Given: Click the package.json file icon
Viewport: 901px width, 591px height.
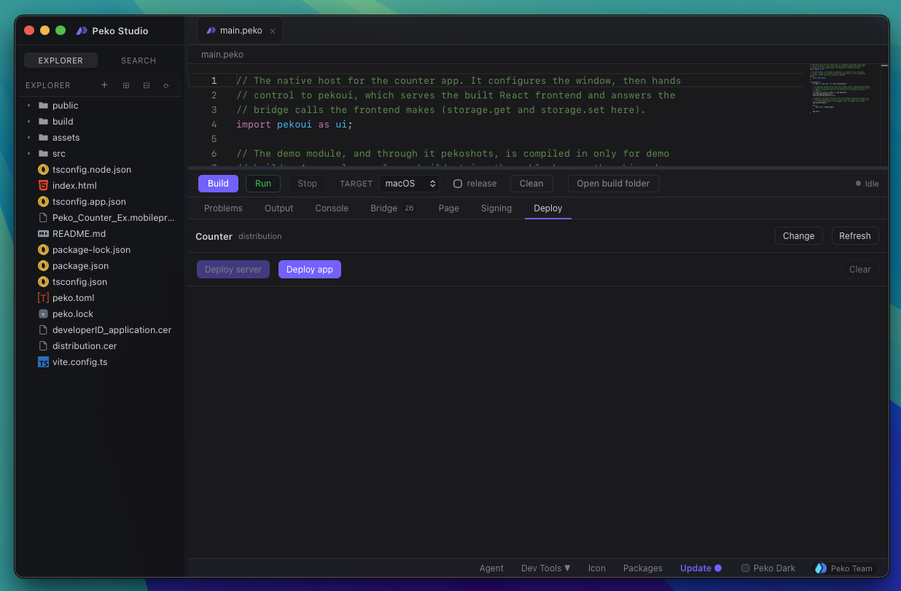Looking at the screenshot, I should (43, 266).
